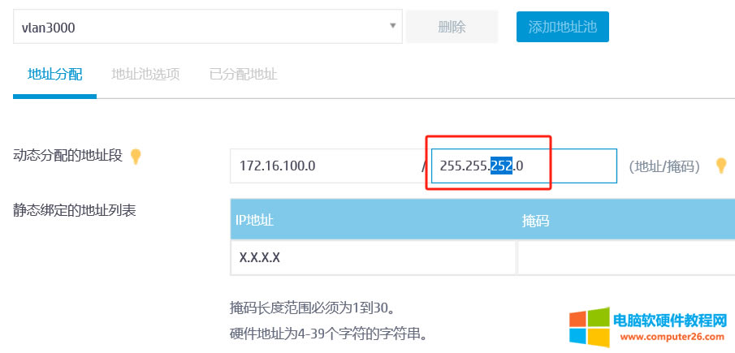Click the X.X.X.X static IP cell
735x353 pixels.
[x=373, y=258]
